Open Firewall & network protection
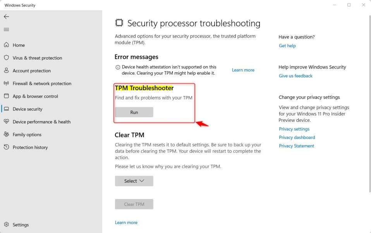The width and height of the screenshot is (371, 233). point(41,83)
